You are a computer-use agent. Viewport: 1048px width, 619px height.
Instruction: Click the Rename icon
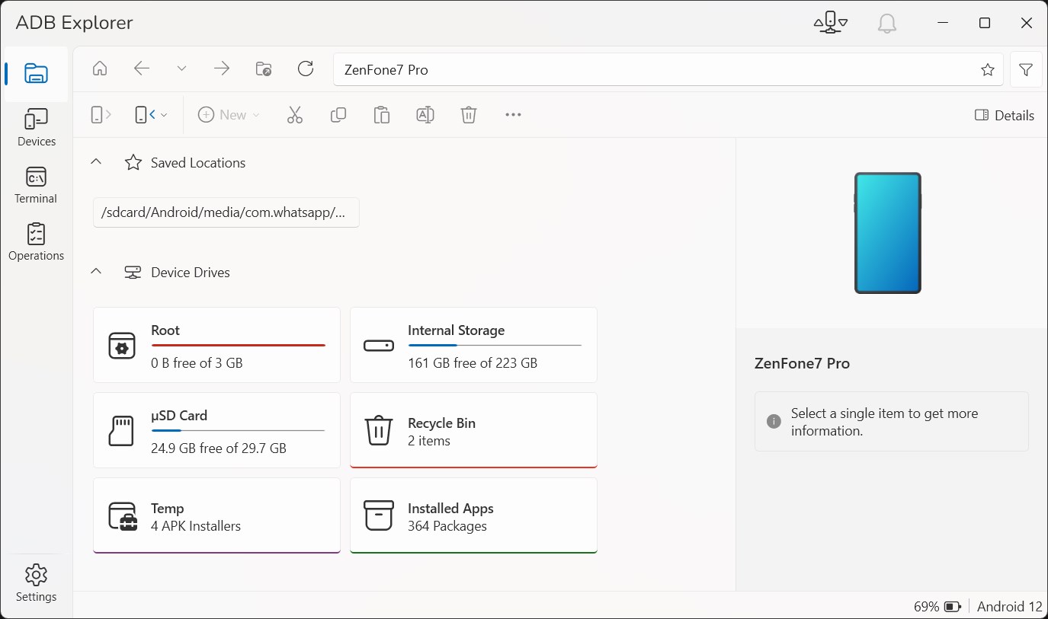(425, 115)
